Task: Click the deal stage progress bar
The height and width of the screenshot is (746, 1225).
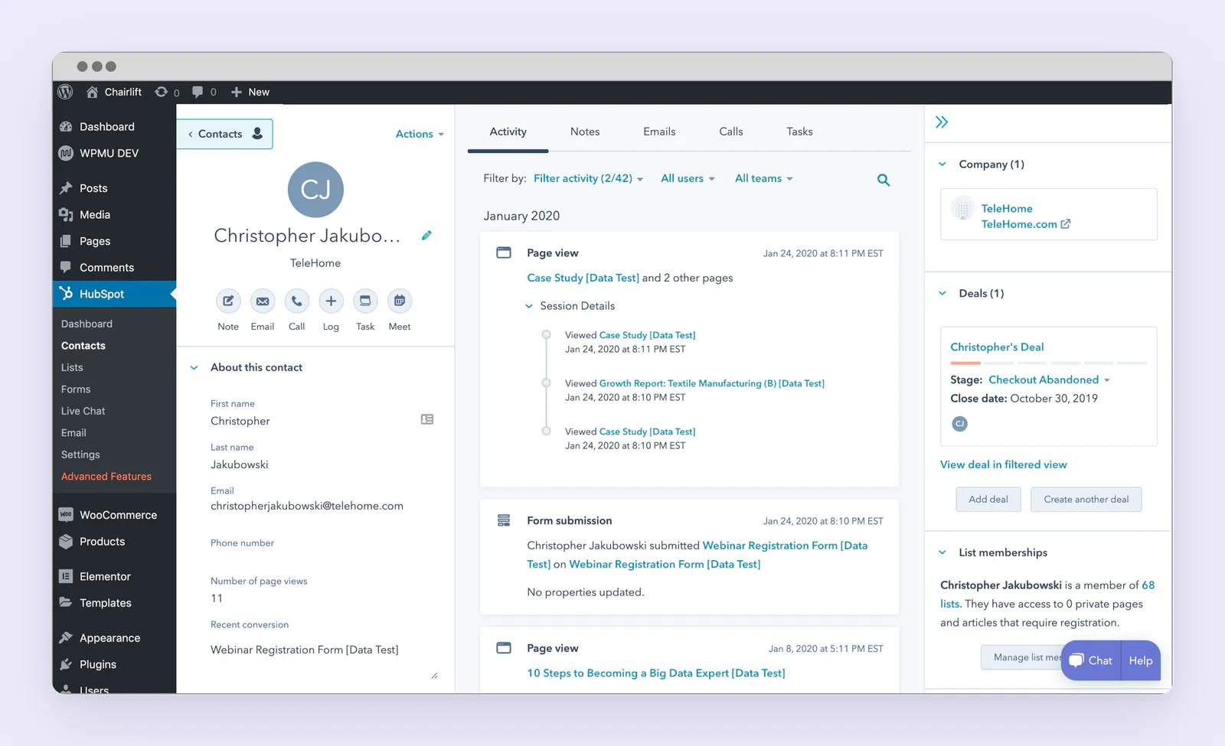Action: (x=1048, y=363)
